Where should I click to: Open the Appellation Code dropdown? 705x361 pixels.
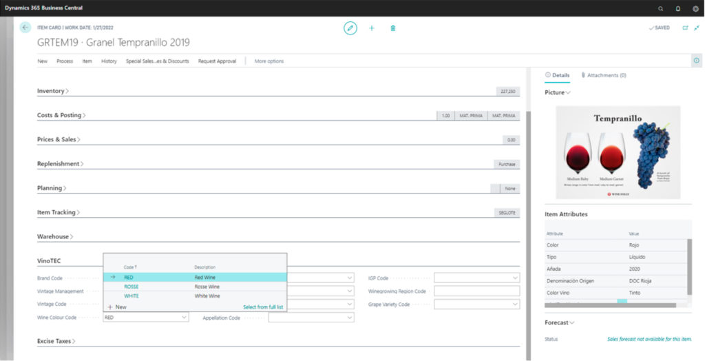coord(350,318)
